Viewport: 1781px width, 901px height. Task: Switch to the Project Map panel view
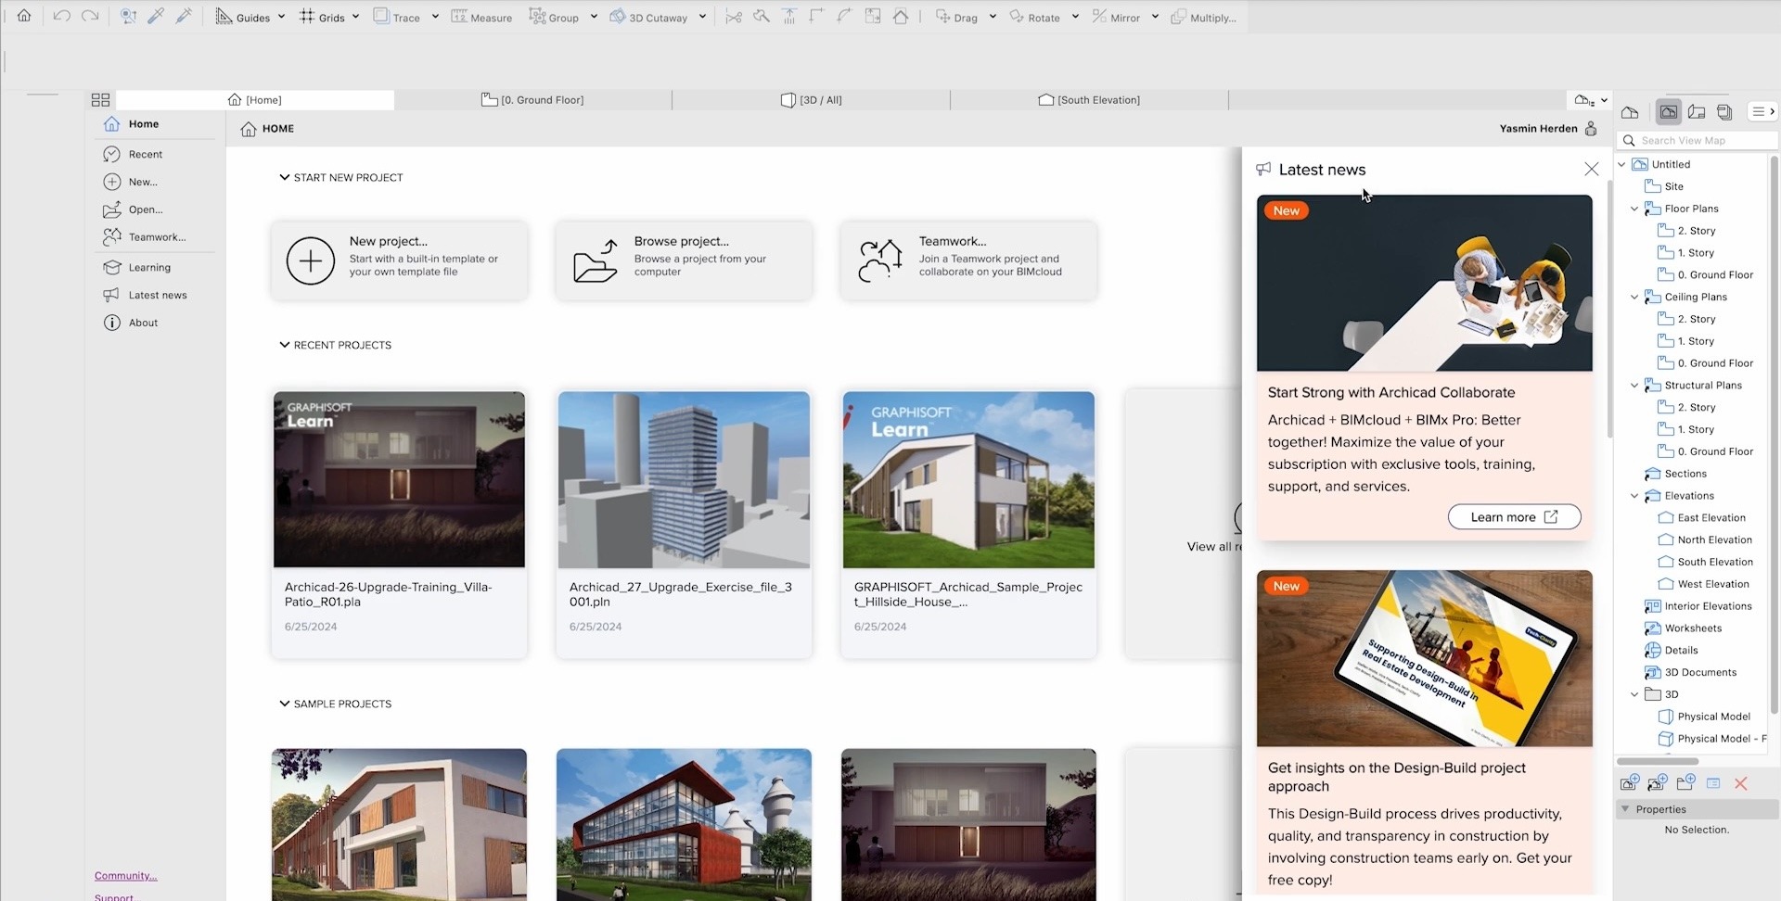tap(1631, 111)
